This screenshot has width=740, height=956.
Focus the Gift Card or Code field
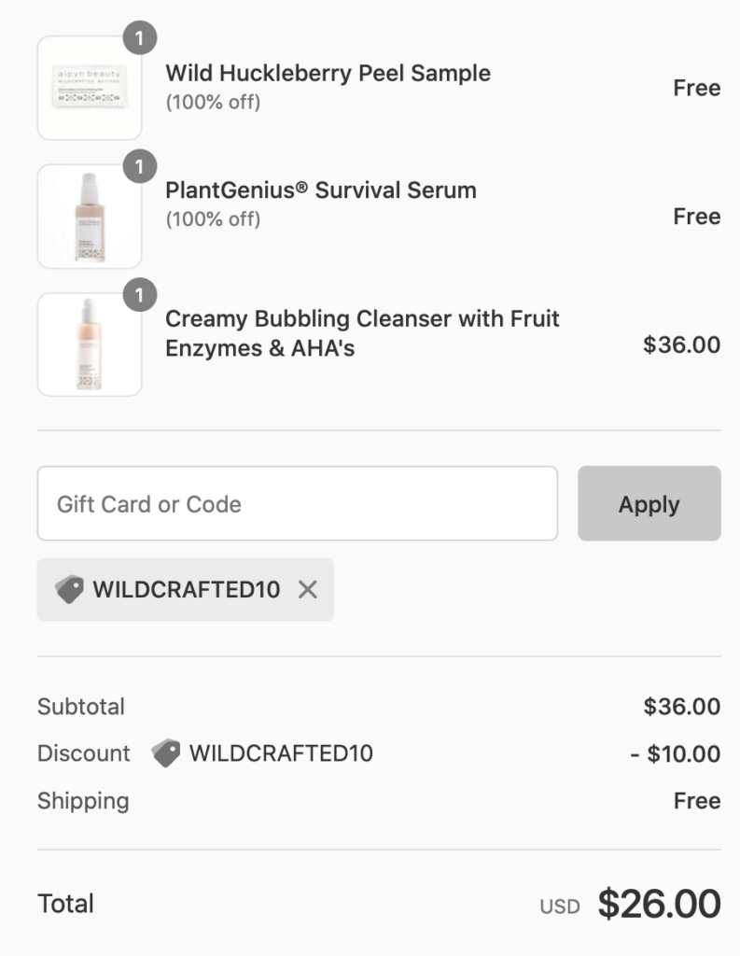297,504
